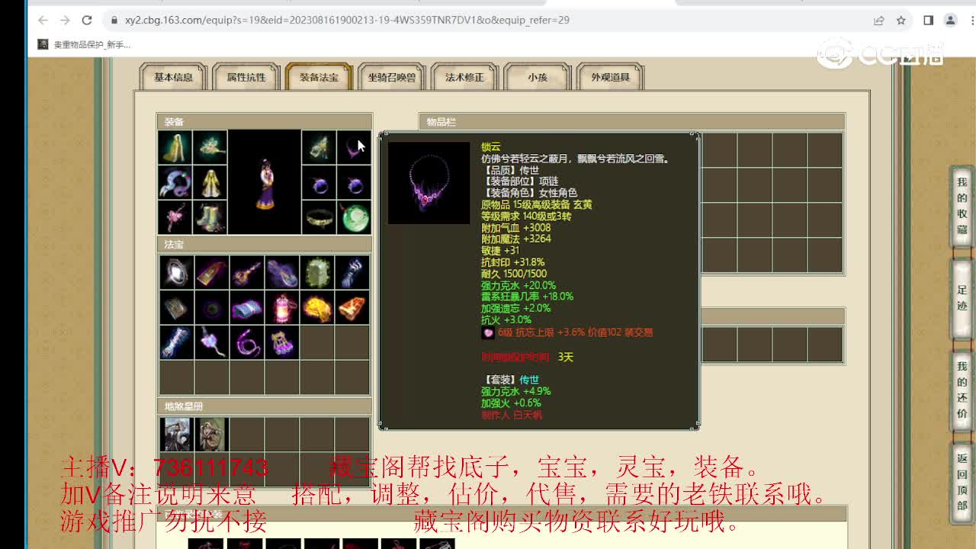Click the bronze book treasure icon
The image size is (976, 549).
(176, 307)
